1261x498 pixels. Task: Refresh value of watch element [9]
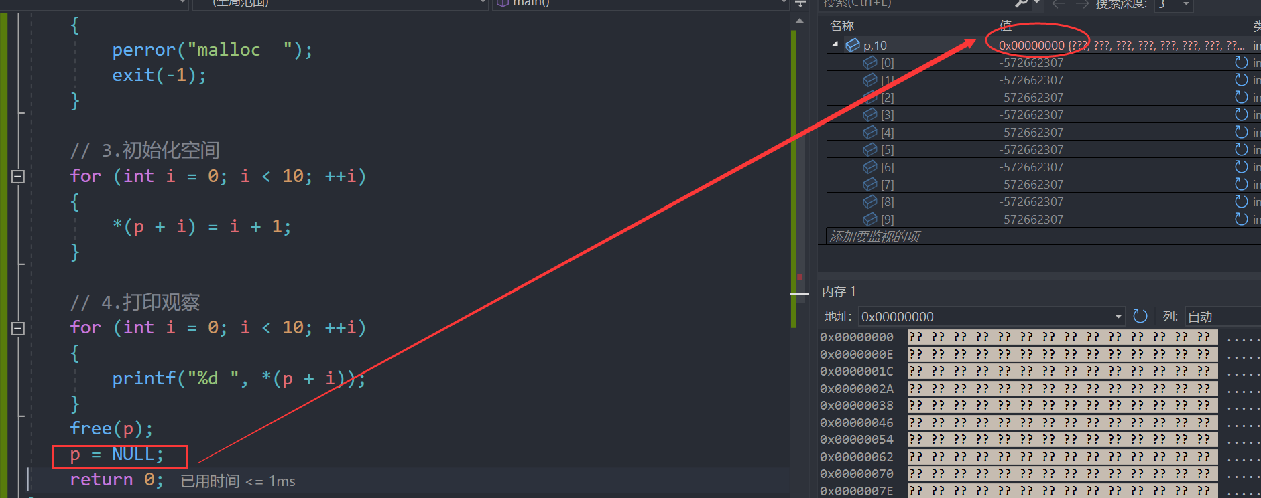tap(1241, 219)
